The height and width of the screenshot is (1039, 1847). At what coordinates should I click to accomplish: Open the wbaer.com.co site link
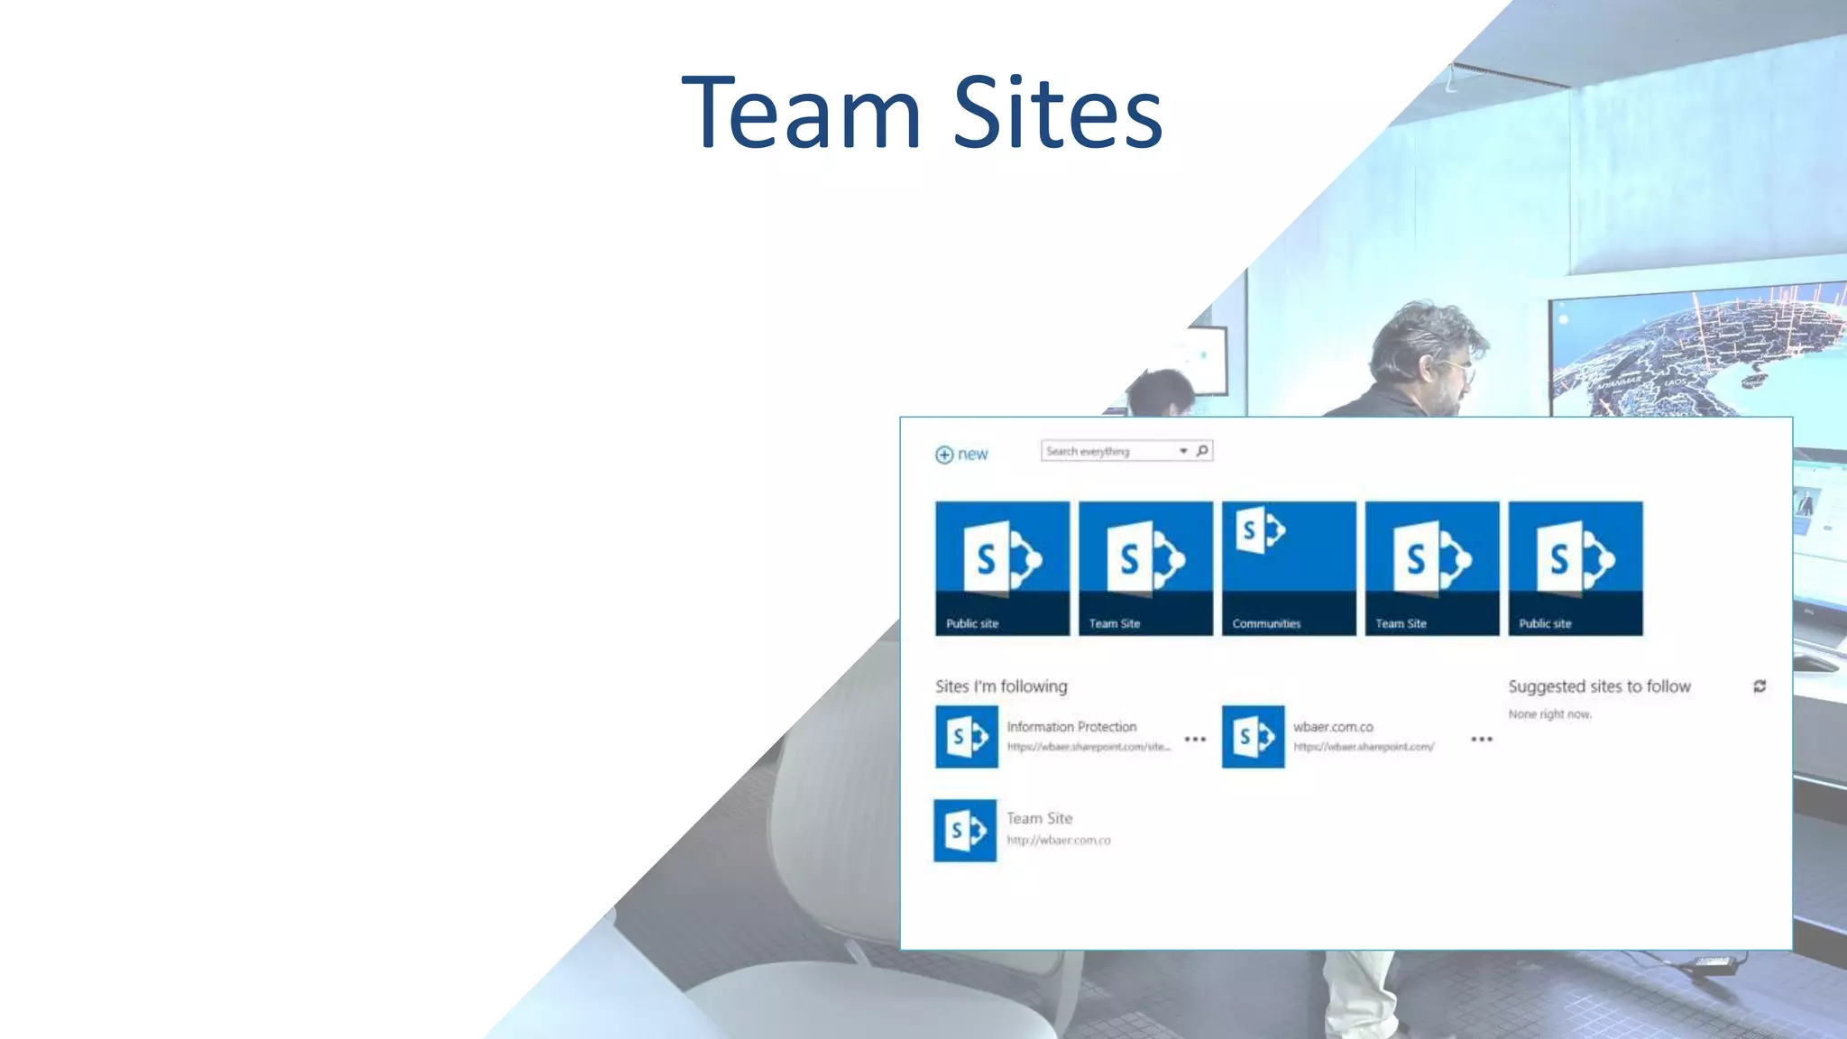1333,727
